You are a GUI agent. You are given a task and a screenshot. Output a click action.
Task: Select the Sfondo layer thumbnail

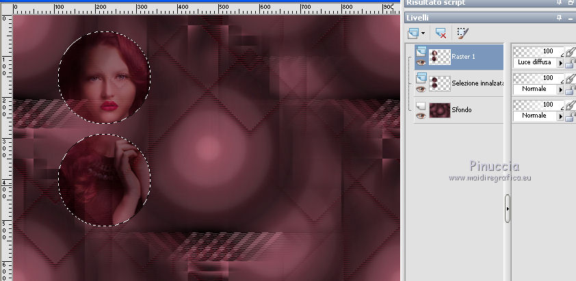pyautogui.click(x=440, y=110)
